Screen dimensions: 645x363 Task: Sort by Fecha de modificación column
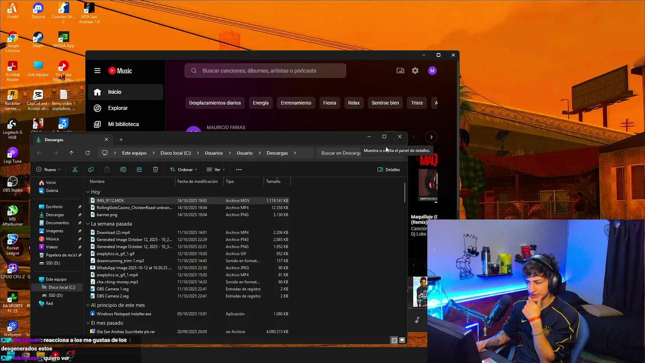point(199,181)
